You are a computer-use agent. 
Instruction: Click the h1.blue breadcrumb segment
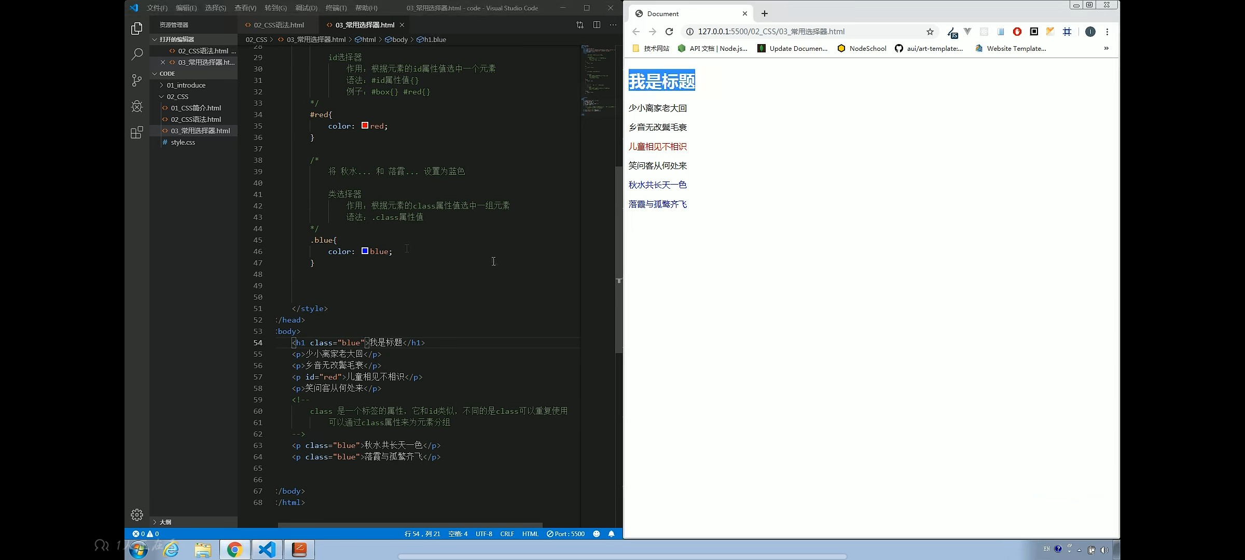(x=431, y=39)
